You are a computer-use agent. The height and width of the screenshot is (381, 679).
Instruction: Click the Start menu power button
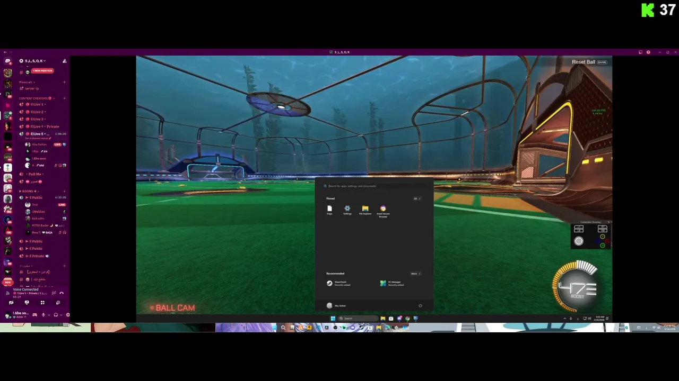coord(420,305)
